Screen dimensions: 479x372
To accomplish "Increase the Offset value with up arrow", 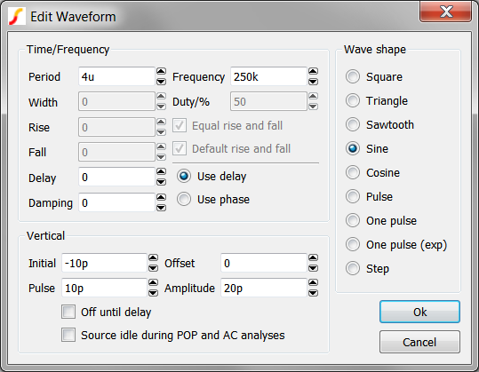I will pos(313,257).
